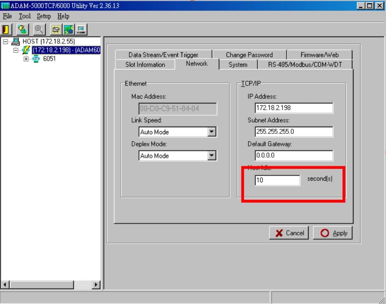Viewport: 386px width, 304px height.
Task: Click the Default Gateway input field
Action: 294,155
